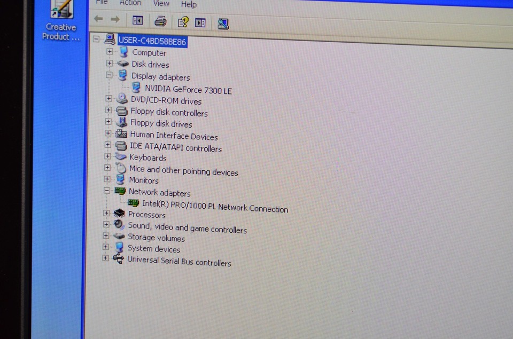The height and width of the screenshot is (339, 513).
Task: Open Help via the question-mark toolbar icon
Action: tap(182, 22)
